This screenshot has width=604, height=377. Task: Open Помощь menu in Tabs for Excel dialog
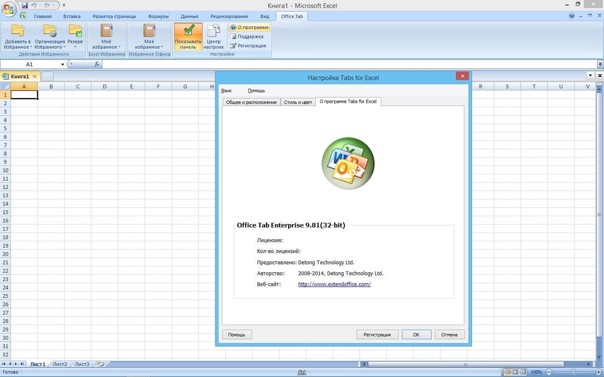pyautogui.click(x=256, y=90)
